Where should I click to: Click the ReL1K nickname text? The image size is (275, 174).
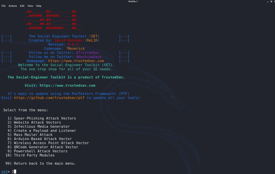tap(92, 40)
